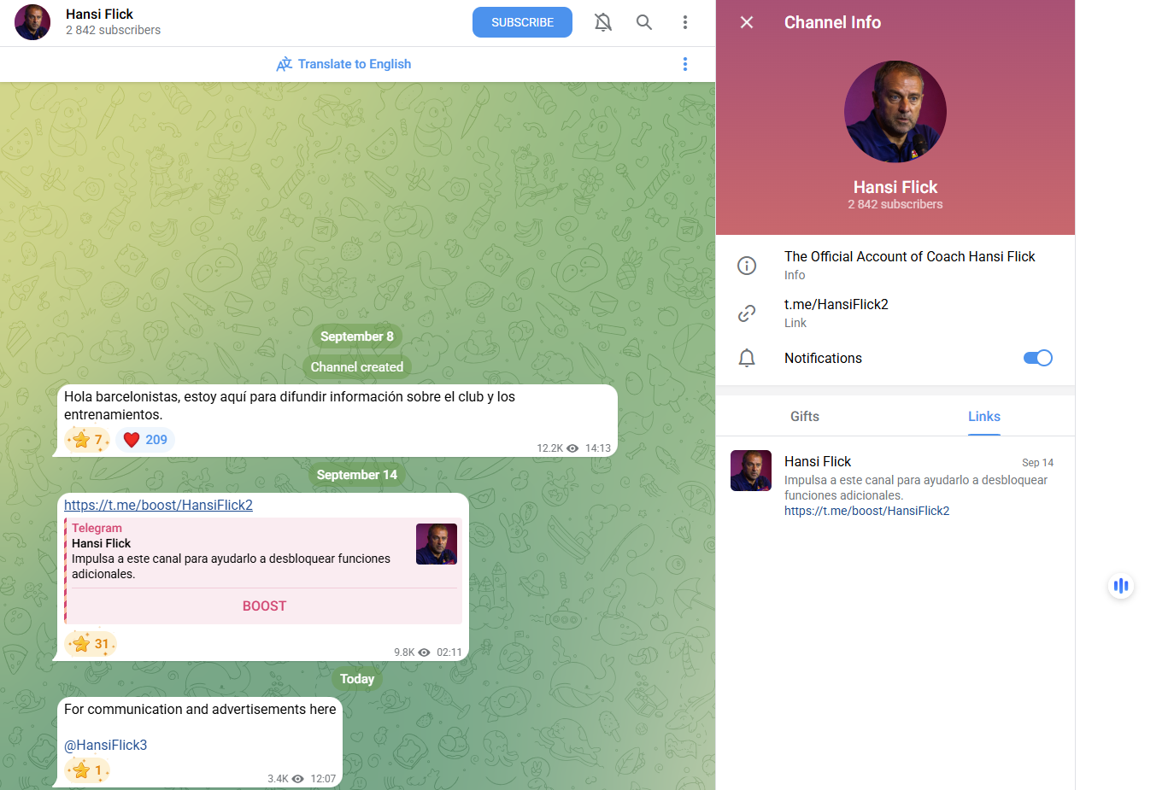1174x790 pixels.
Task: Click the BOOST button in message preview
Action: [264, 606]
